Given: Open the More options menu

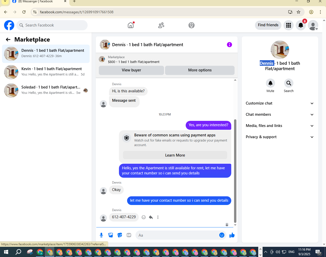Looking at the screenshot, I should 200,70.
